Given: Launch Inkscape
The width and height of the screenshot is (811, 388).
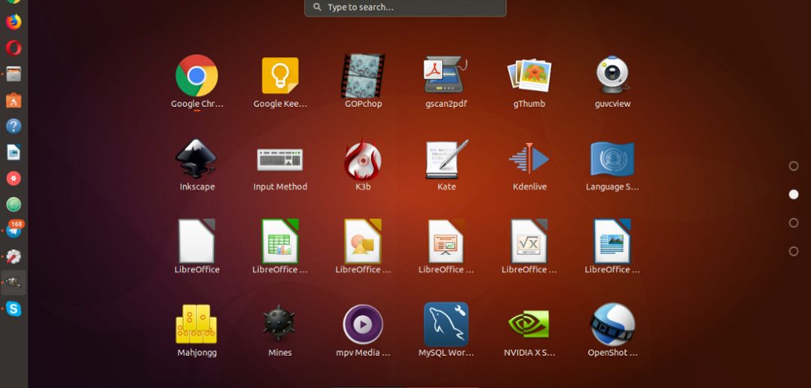Looking at the screenshot, I should pyautogui.click(x=196, y=159).
